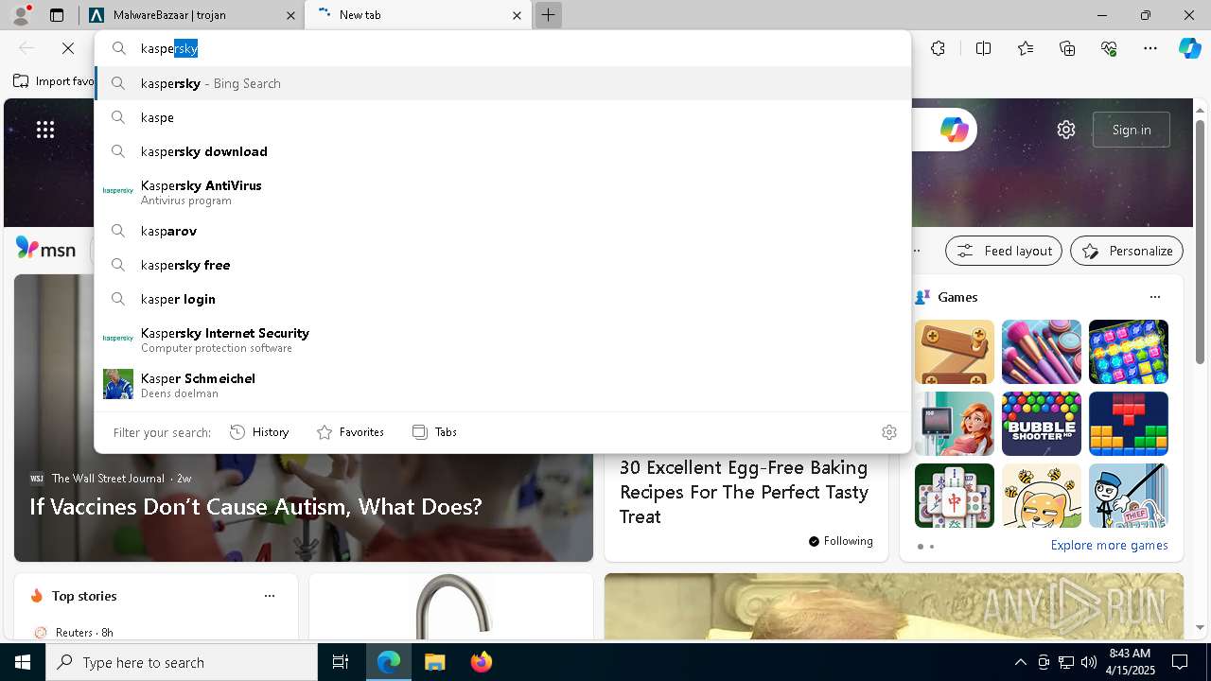Click the address bar text field
Image resolution: width=1211 pixels, height=681 pixels.
pos(501,48)
